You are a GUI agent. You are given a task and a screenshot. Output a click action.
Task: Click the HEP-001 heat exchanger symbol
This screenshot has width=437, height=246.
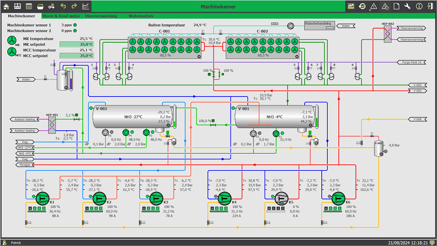coord(52,125)
